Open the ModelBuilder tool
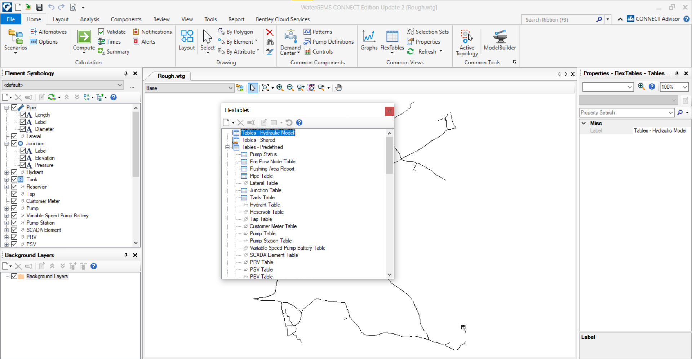The width and height of the screenshot is (692, 359). click(500, 37)
